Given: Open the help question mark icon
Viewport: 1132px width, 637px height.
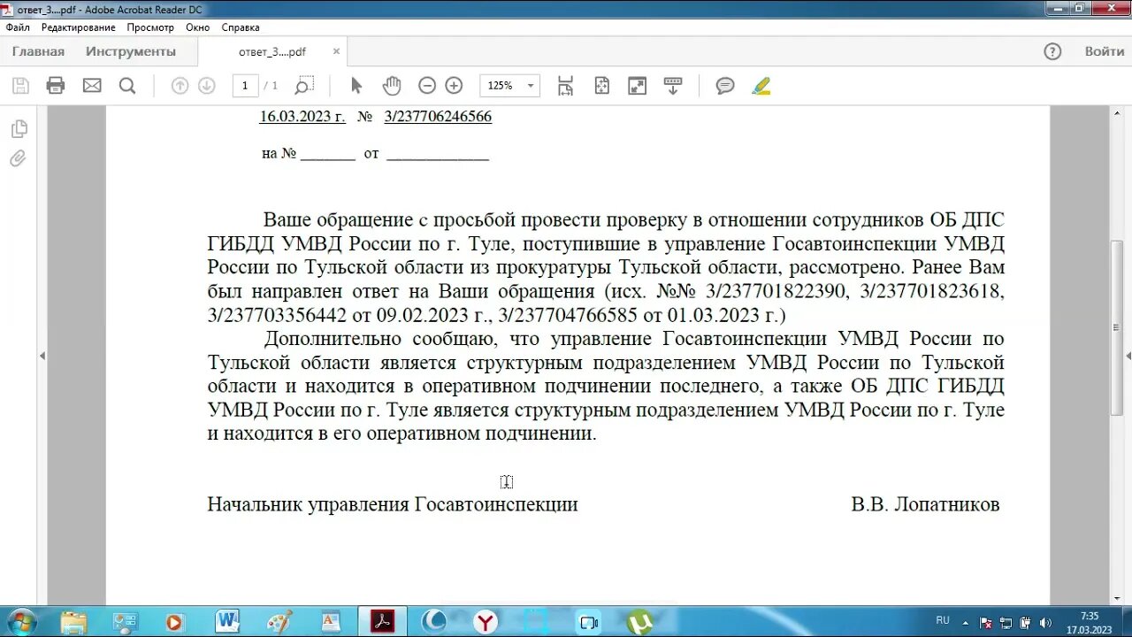Looking at the screenshot, I should [1052, 51].
